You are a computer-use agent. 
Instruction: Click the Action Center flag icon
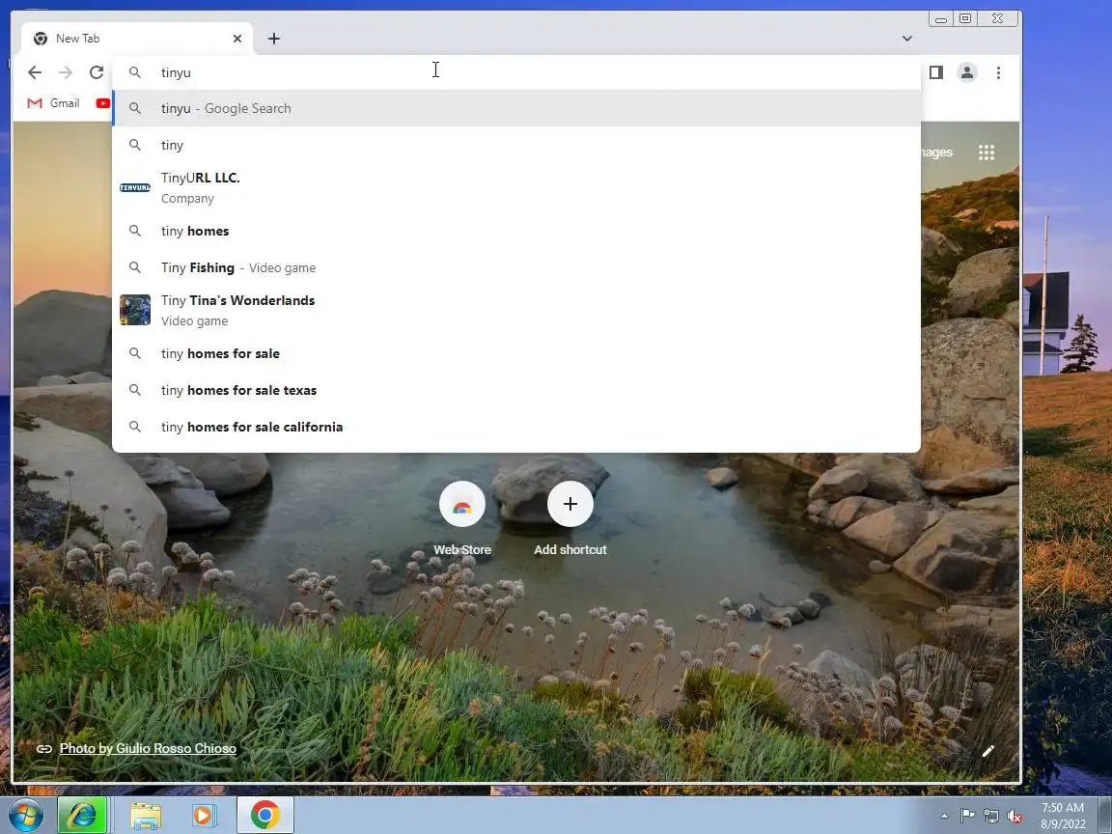pyautogui.click(x=967, y=816)
